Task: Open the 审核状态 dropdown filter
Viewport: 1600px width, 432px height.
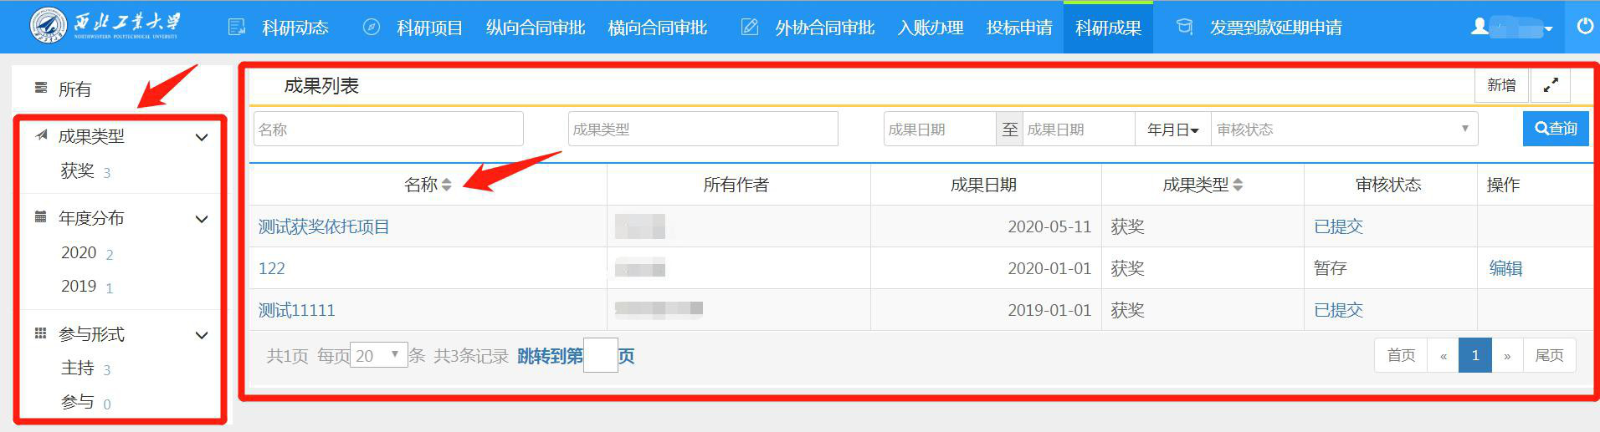Action: pos(1343,130)
